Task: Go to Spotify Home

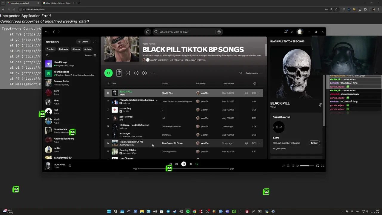Action: pos(147,32)
